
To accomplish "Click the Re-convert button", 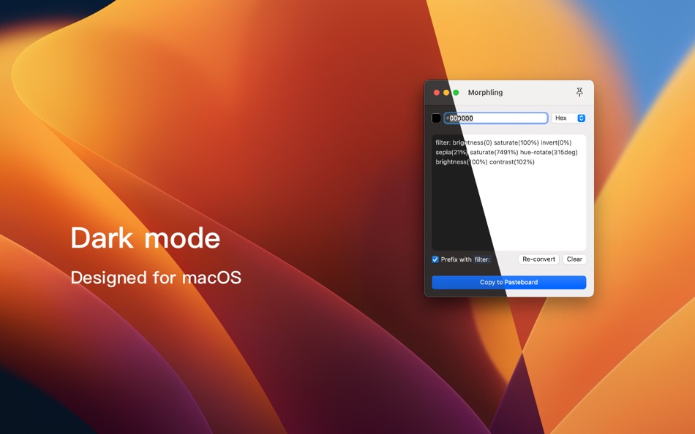I will pyautogui.click(x=538, y=259).
